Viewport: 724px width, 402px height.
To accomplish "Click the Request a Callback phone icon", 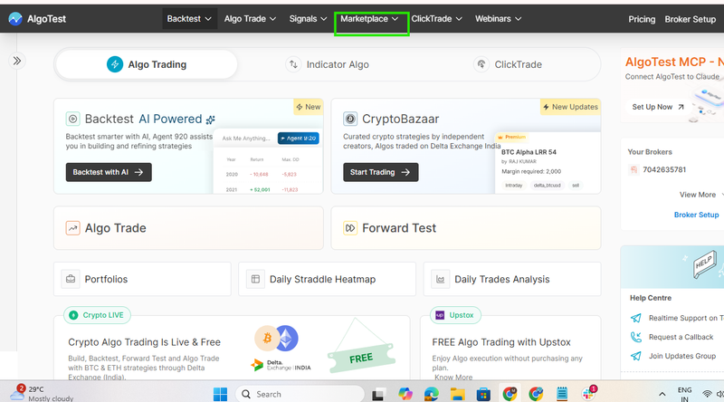I will point(636,337).
